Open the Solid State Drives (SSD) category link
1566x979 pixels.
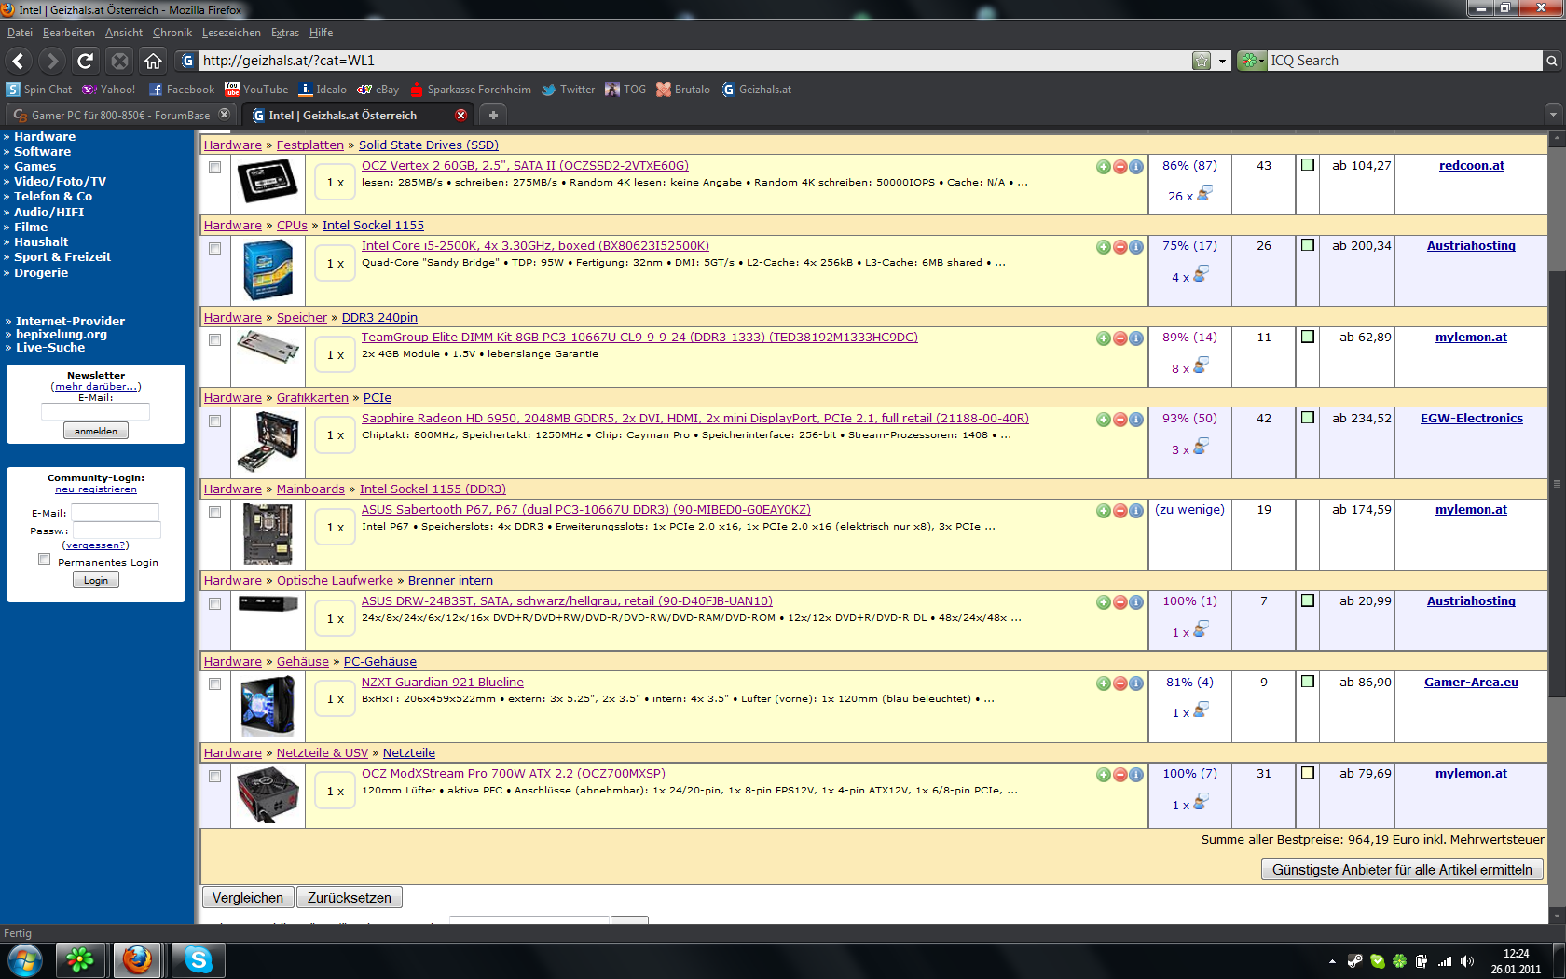[429, 145]
